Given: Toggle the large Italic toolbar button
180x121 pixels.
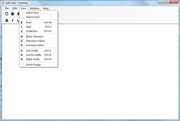Looking at the screenshot, I should tap(13, 21).
